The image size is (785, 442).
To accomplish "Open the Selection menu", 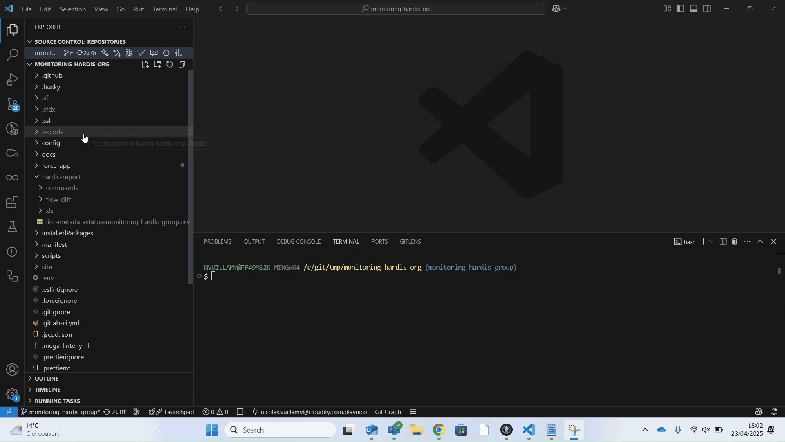I will click(72, 9).
